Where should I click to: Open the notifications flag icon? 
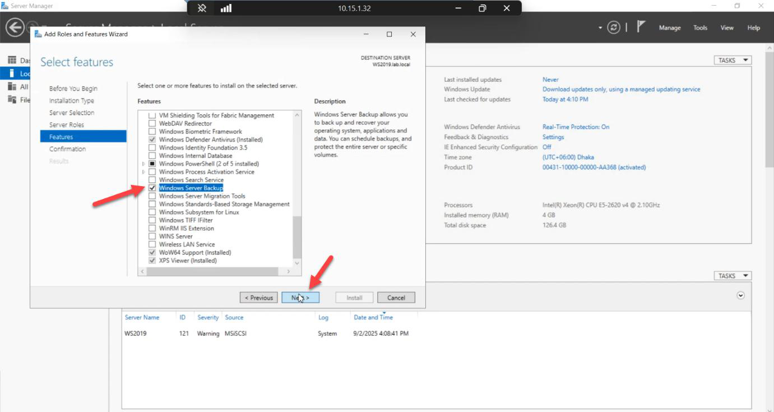pyautogui.click(x=642, y=27)
